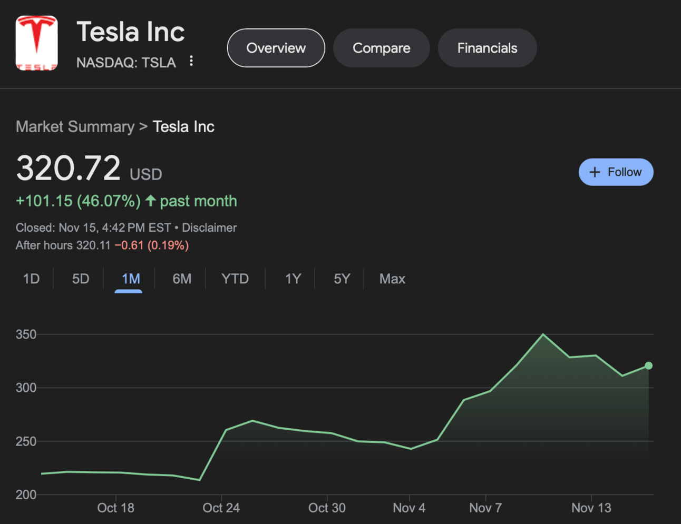Click the Follow button
This screenshot has height=524, width=681.
coord(616,172)
